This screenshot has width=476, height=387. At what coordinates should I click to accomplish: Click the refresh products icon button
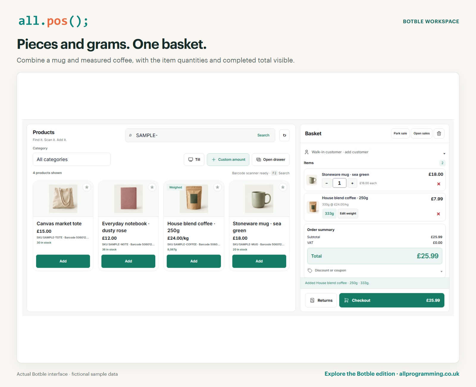[x=284, y=135]
